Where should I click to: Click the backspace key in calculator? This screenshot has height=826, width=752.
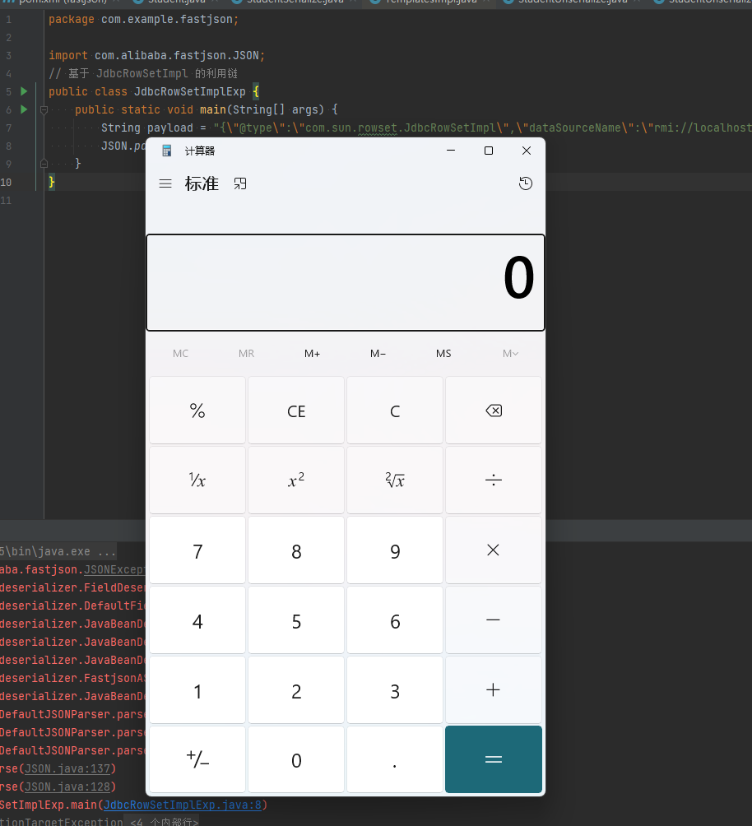pyautogui.click(x=494, y=411)
